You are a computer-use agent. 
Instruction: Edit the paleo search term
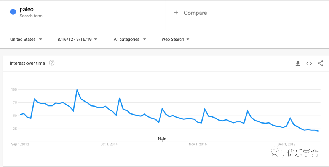pyautogui.click(x=27, y=10)
